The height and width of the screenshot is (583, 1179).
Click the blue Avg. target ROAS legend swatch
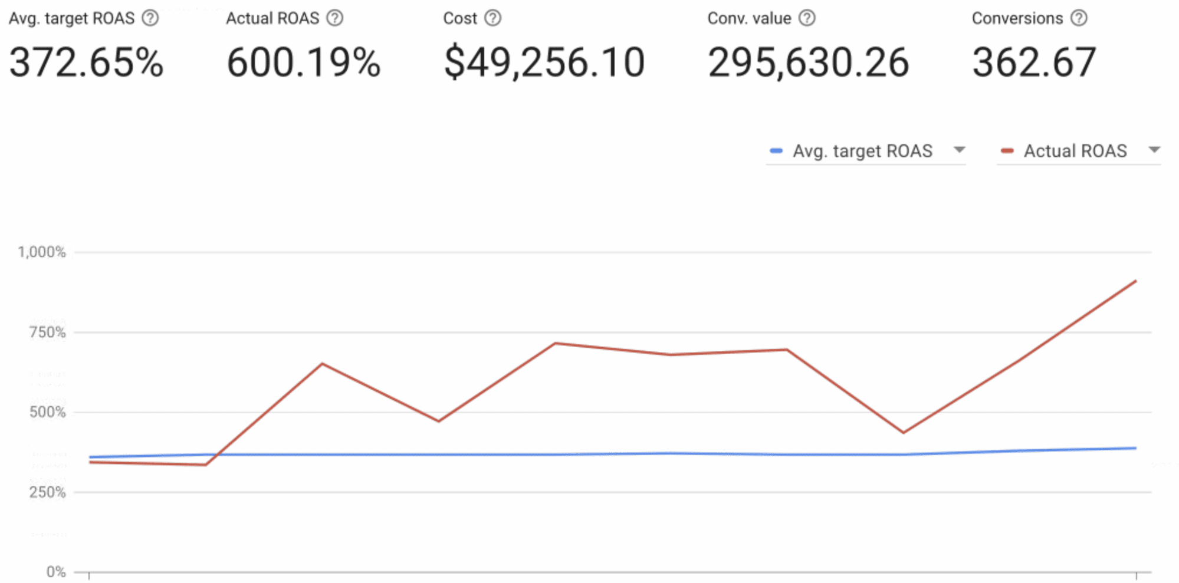coord(776,151)
